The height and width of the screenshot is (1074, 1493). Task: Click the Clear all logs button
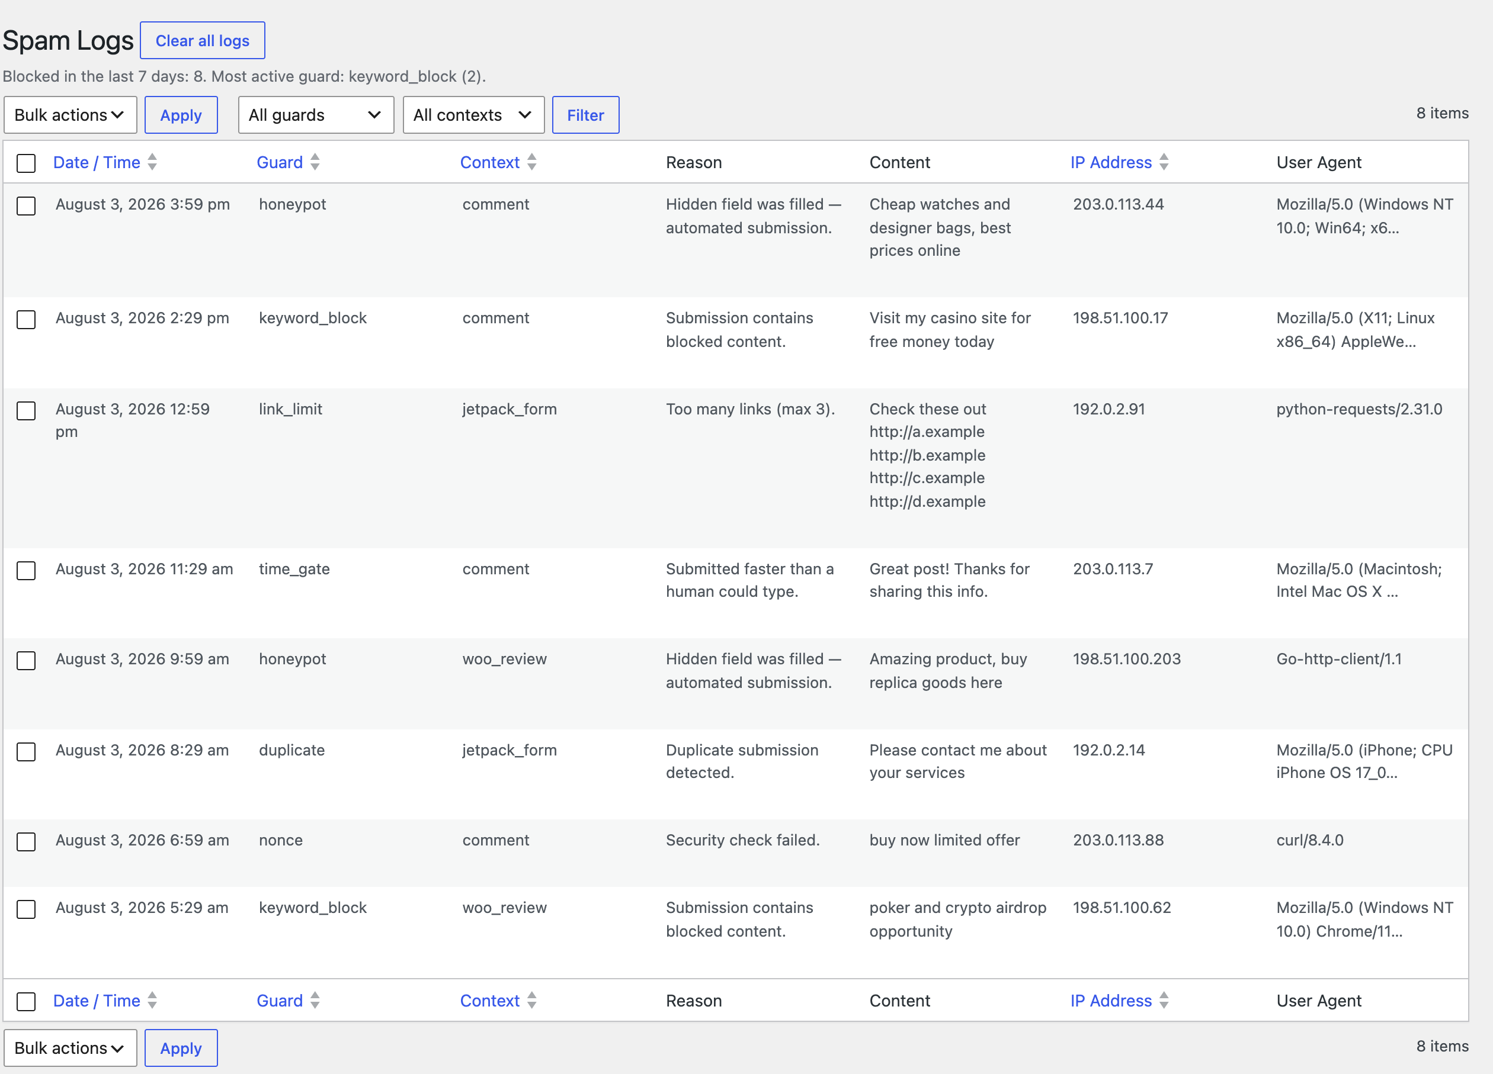pos(203,40)
